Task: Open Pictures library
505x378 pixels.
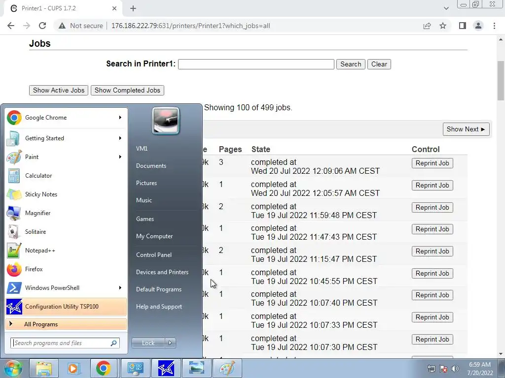Action: (x=146, y=183)
